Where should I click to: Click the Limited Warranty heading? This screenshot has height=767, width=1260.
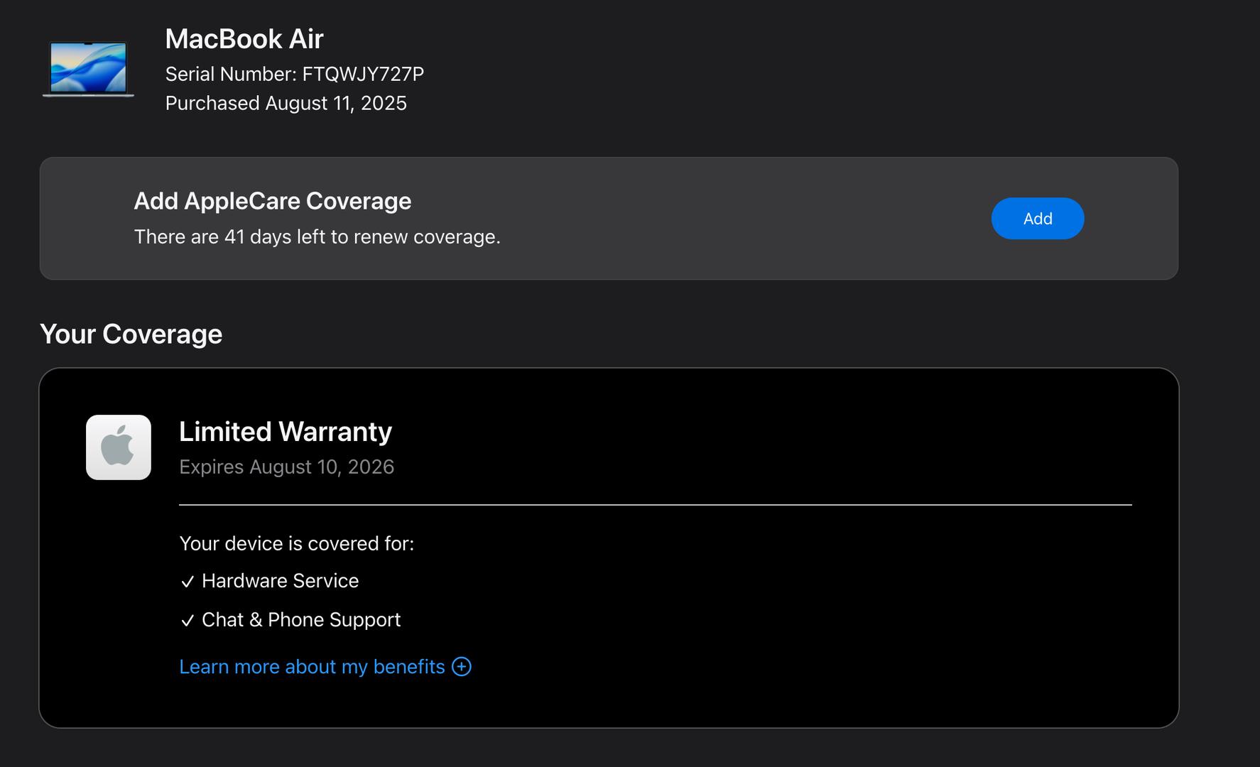pos(285,432)
